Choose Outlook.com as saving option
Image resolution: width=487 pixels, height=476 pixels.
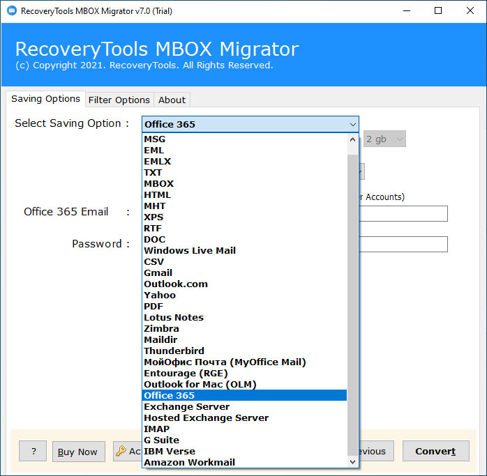[244, 284]
